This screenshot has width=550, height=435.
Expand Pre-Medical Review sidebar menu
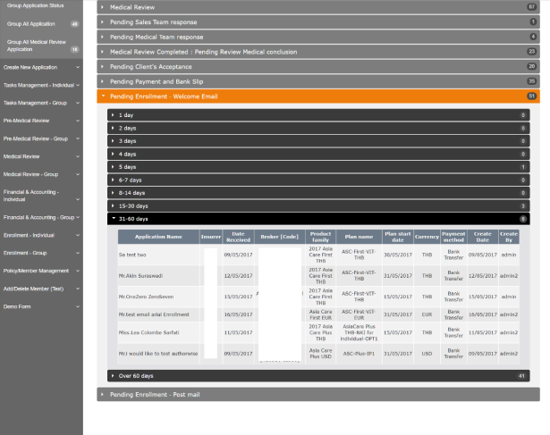tap(41, 121)
